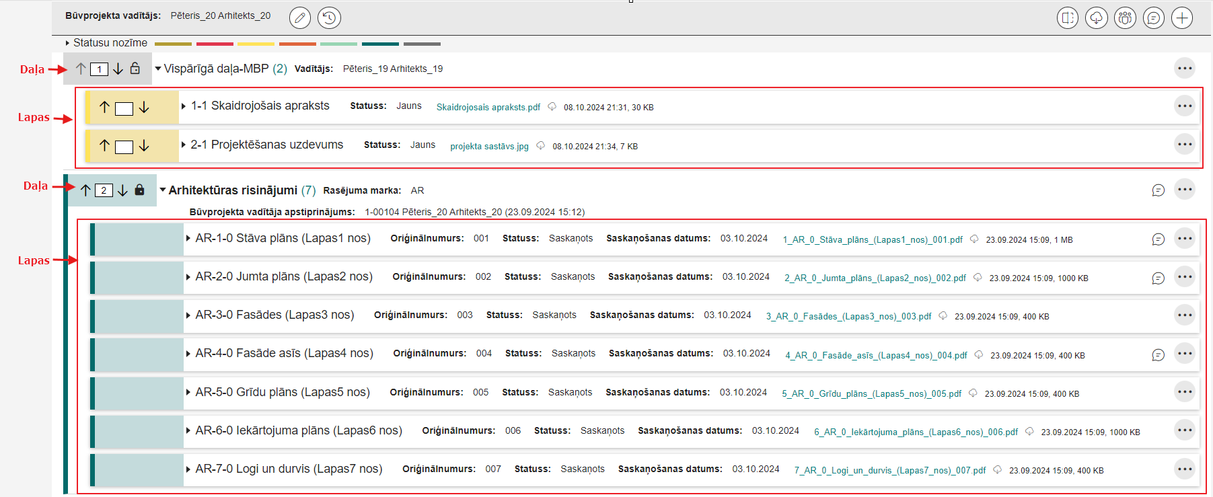
Task: Click the red status legend swatch
Action: point(215,44)
